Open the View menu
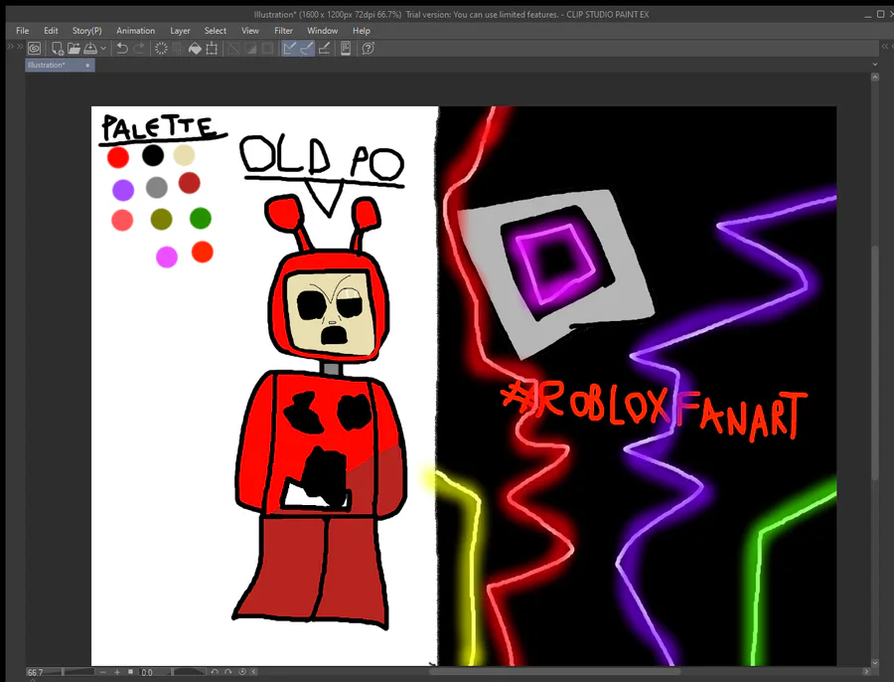This screenshot has width=894, height=682. click(x=249, y=31)
